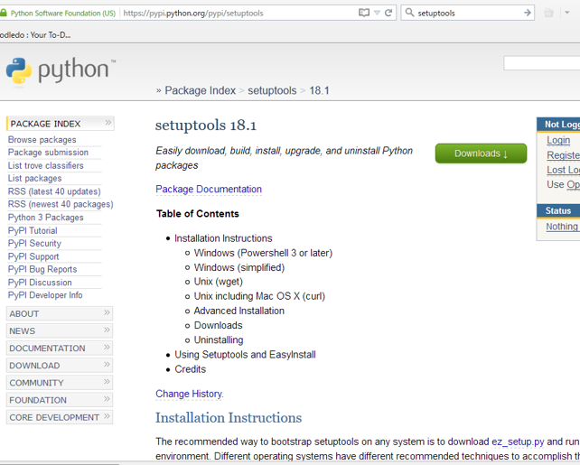Open reader view book icon
The height and width of the screenshot is (465, 580).
click(364, 13)
